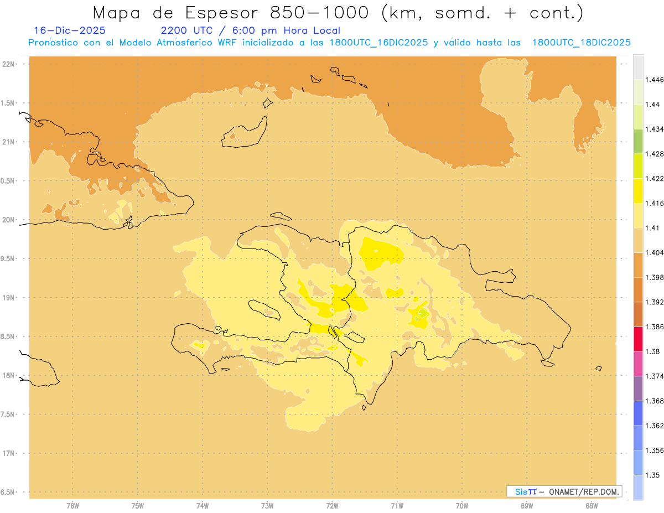The width and height of the screenshot is (664, 513).
Task: Select the red legend swatch between 1.38 and 1.386
Action: point(638,339)
